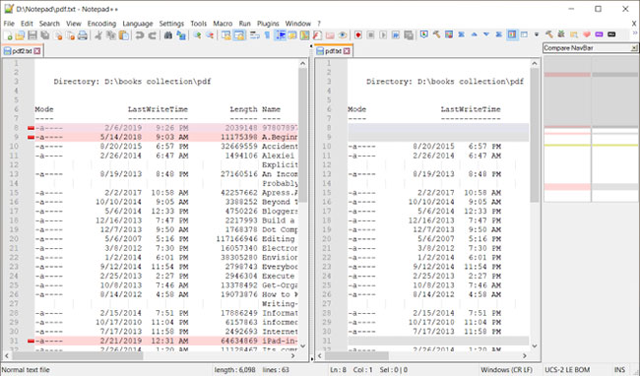This screenshot has height=376, width=640.
Task: Click the purple plugin icon in toolbar
Action: coord(599,34)
